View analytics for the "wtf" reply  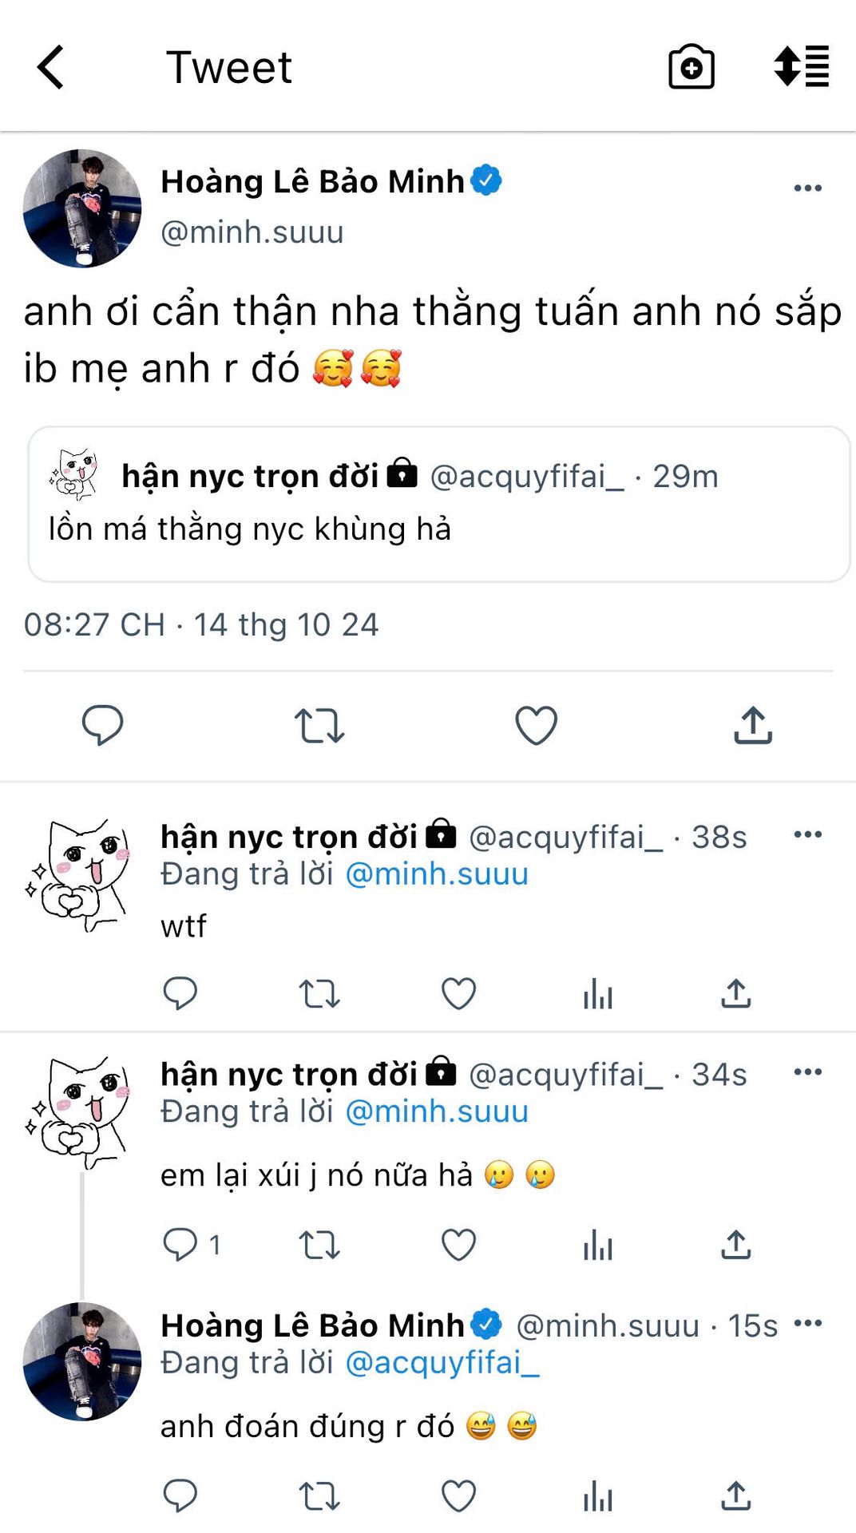coord(597,994)
